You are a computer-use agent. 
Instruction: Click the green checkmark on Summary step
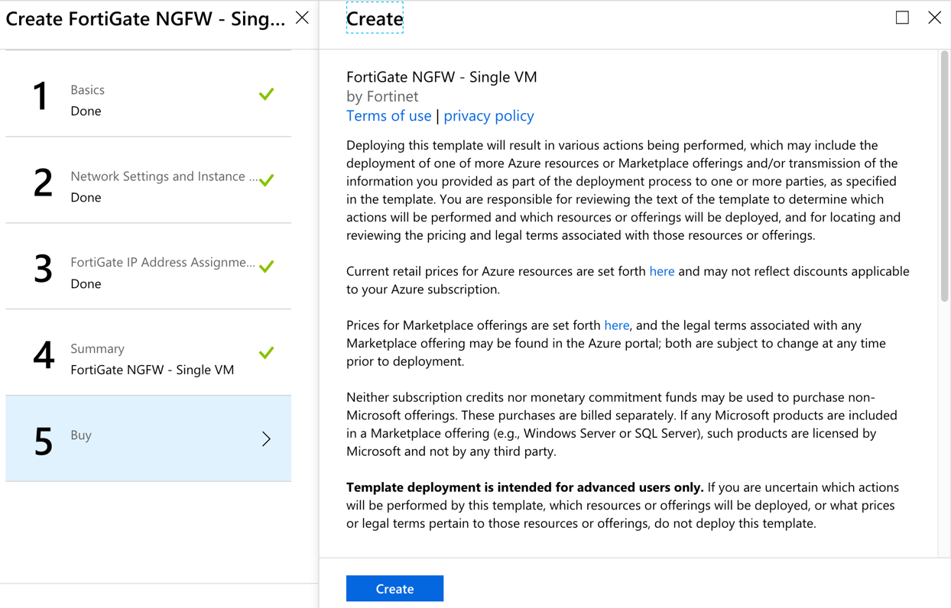[266, 353]
